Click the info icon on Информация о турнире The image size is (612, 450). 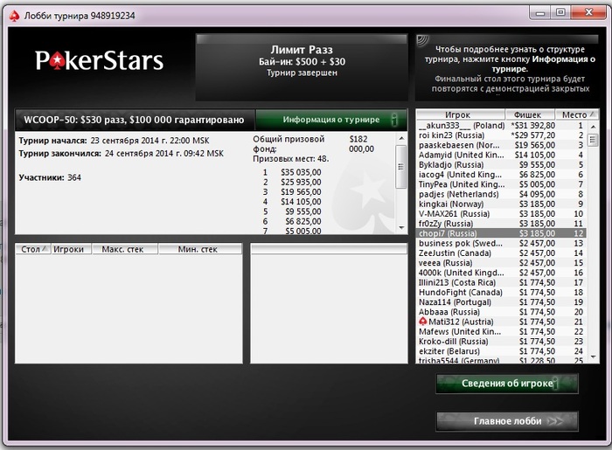[x=394, y=120]
